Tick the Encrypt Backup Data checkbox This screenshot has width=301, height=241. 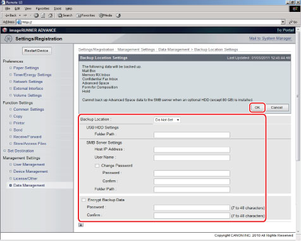click(x=83, y=200)
